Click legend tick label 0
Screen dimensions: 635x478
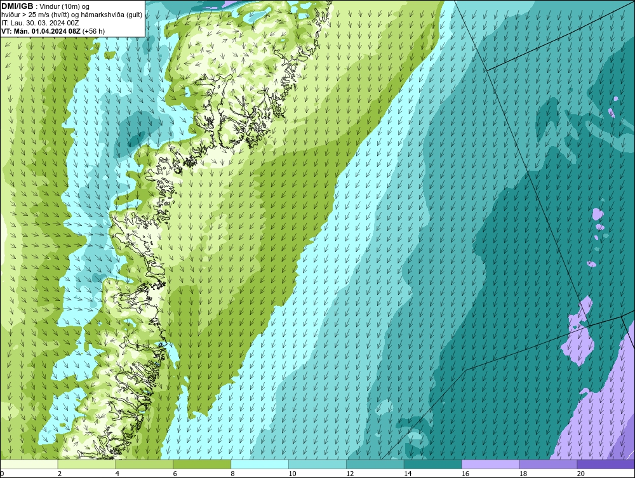pos(2,474)
